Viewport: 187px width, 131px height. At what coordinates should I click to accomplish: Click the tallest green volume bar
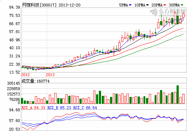coord(178,94)
